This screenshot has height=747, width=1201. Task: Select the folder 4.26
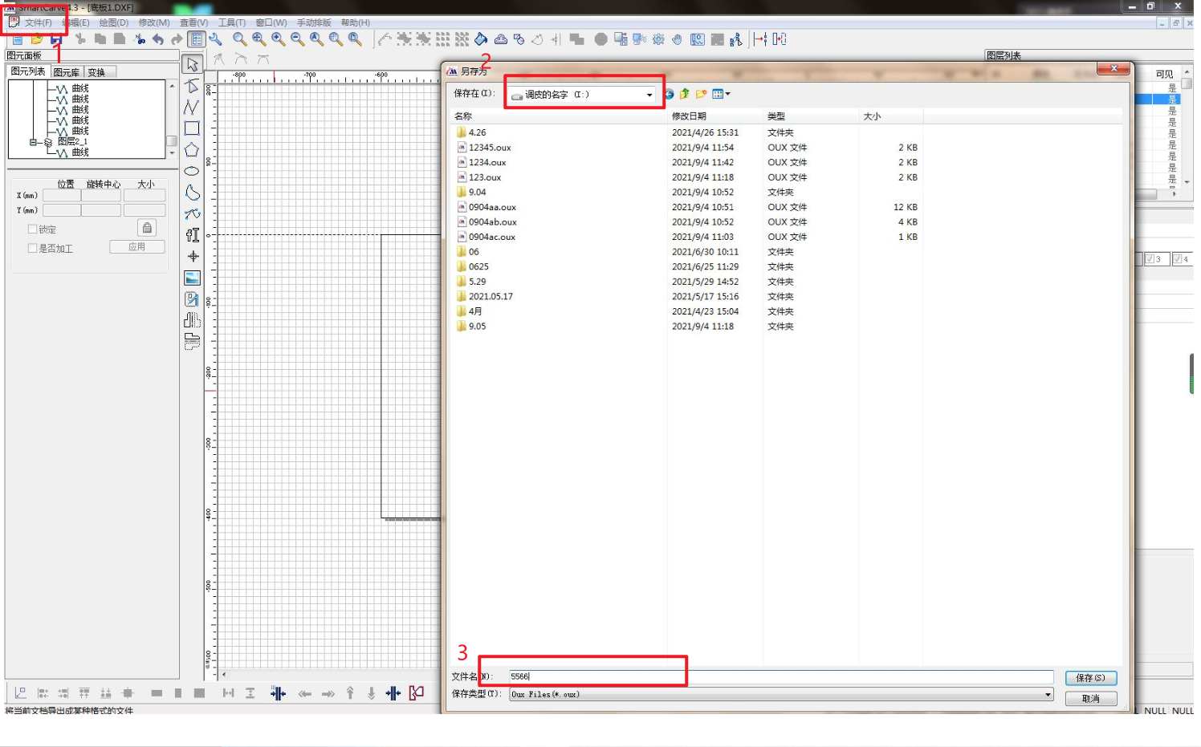477,132
